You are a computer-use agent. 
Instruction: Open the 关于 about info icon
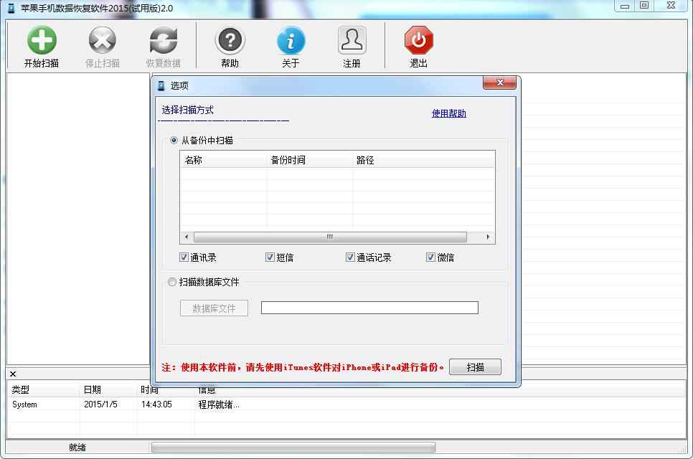coord(291,40)
